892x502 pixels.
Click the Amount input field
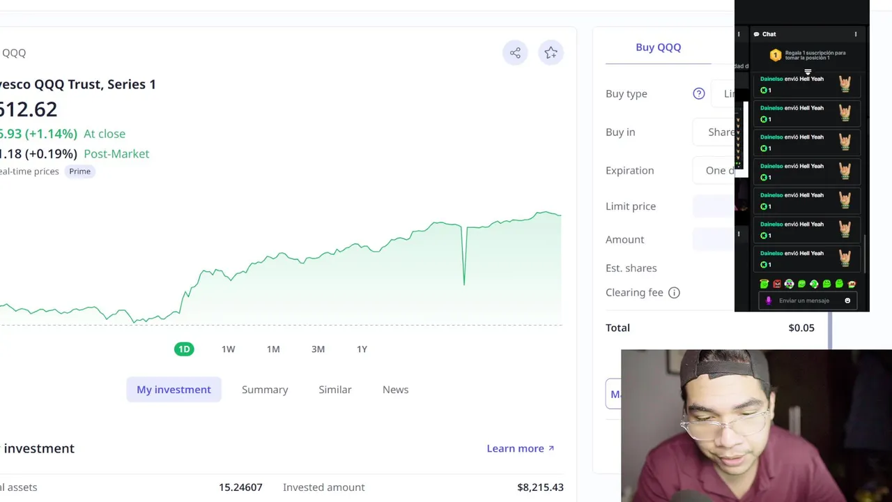(x=714, y=240)
